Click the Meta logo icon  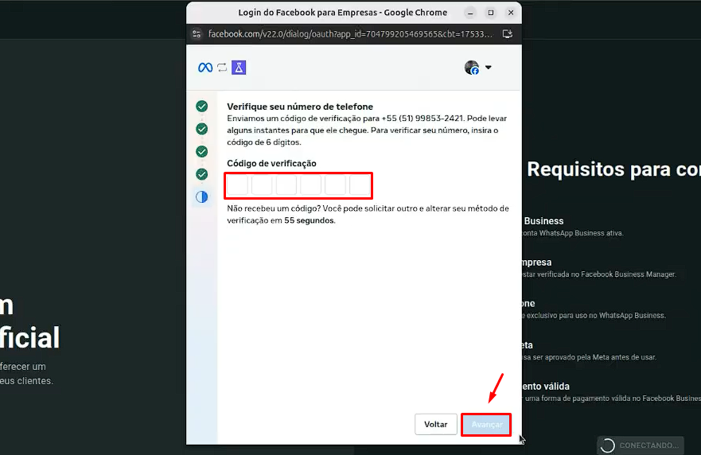[x=205, y=68]
